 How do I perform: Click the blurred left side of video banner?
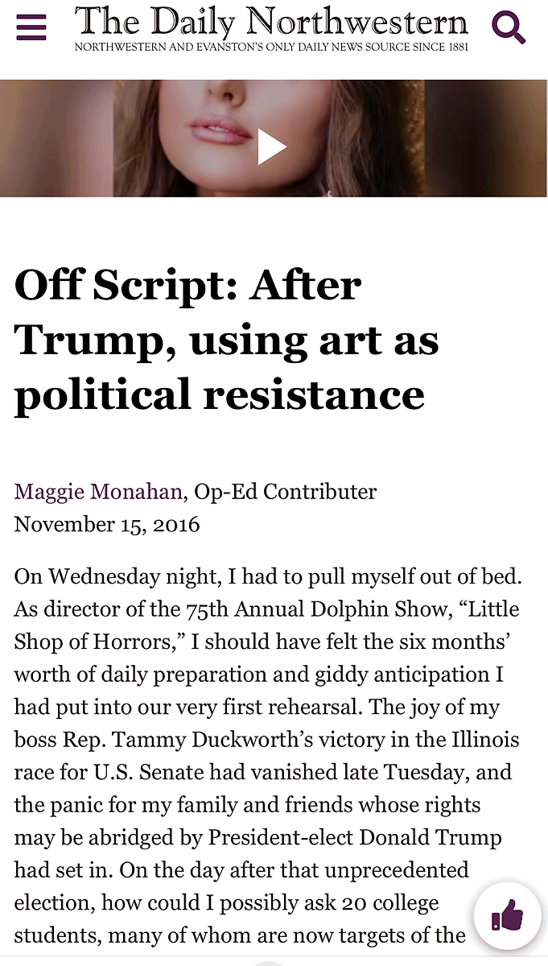[x=56, y=138]
